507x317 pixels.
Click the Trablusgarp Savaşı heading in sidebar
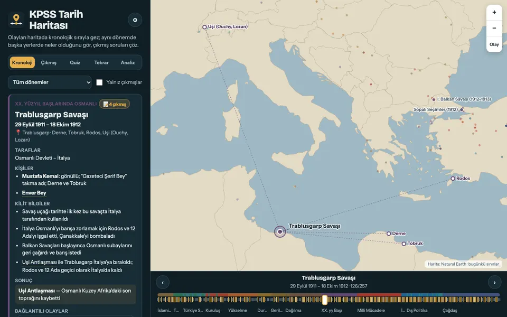pyautogui.click(x=51, y=115)
